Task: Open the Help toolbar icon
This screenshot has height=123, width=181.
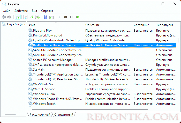Action: pyautogui.click(x=45, y=17)
